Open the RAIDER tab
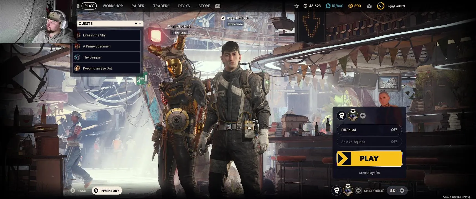The width and height of the screenshot is (476, 199). pos(138,6)
